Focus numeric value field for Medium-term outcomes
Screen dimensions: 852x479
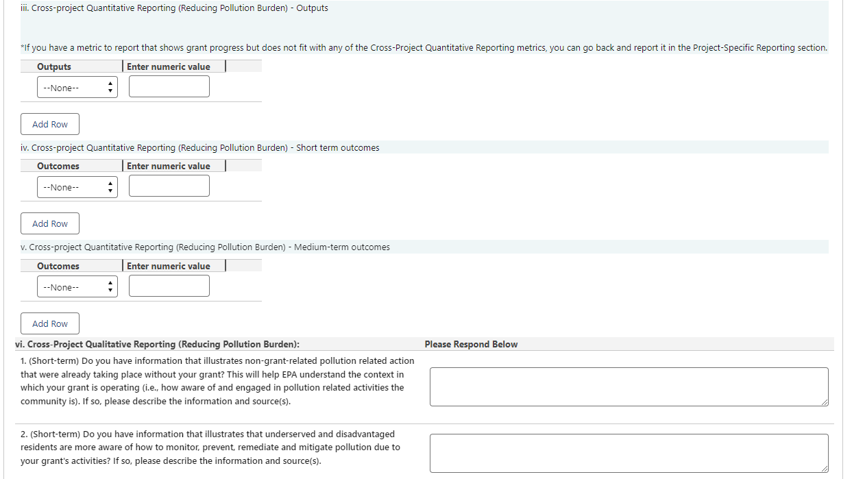click(169, 286)
